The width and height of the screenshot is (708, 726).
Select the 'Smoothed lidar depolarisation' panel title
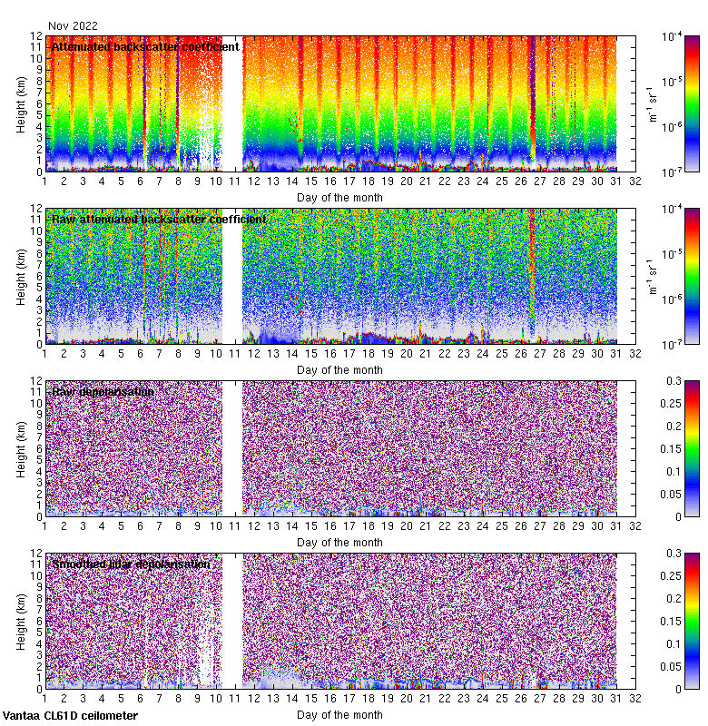click(x=131, y=564)
